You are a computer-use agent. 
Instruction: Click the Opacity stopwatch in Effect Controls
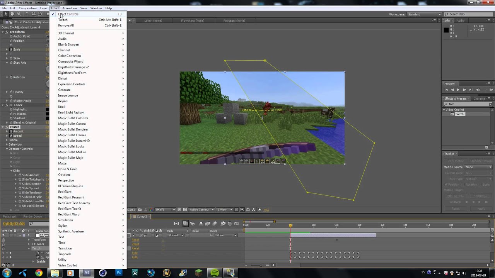(x=11, y=92)
